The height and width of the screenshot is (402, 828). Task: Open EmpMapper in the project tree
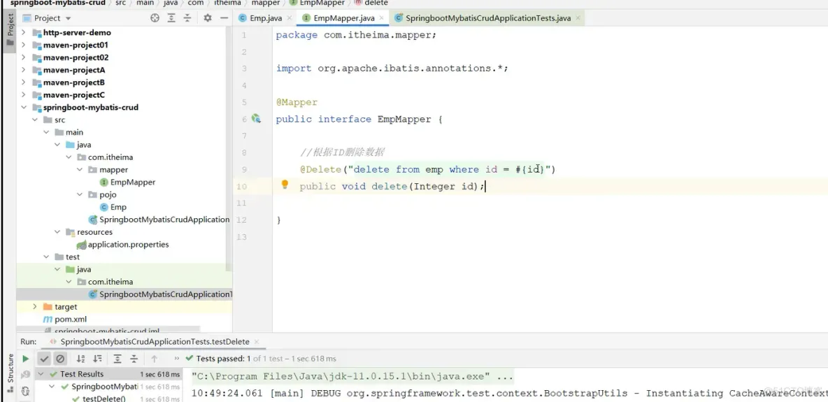[x=127, y=182]
